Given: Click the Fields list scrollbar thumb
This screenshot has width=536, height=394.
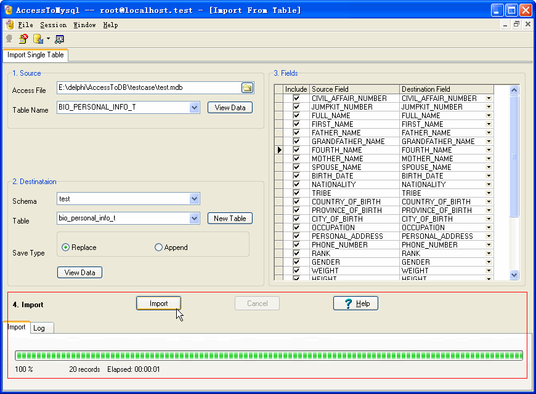Looking at the screenshot, I should point(514,156).
